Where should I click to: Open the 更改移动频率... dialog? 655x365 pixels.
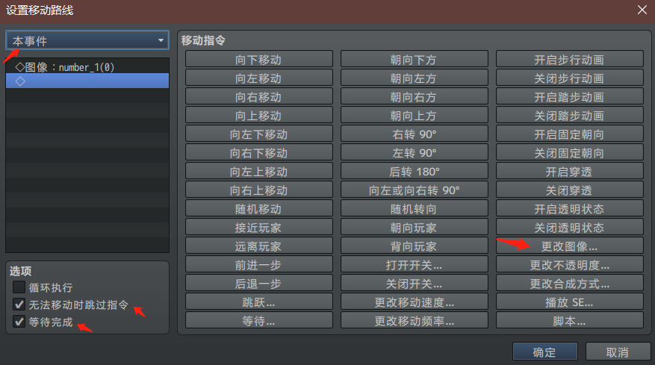pyautogui.click(x=415, y=321)
